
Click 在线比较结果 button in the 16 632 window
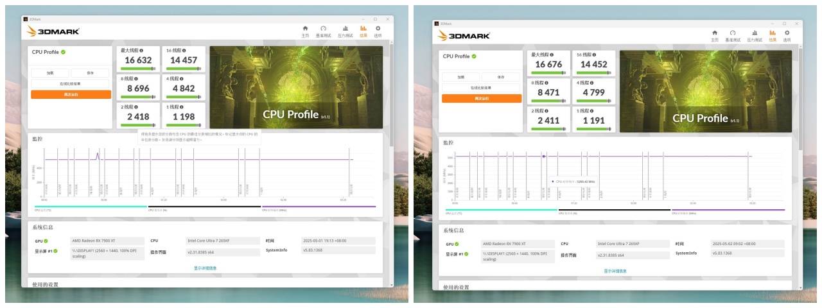71,83
